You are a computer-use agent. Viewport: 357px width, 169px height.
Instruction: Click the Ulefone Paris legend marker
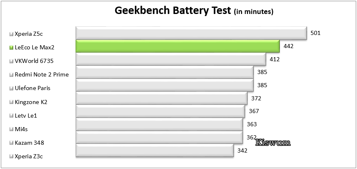click(x=12, y=88)
